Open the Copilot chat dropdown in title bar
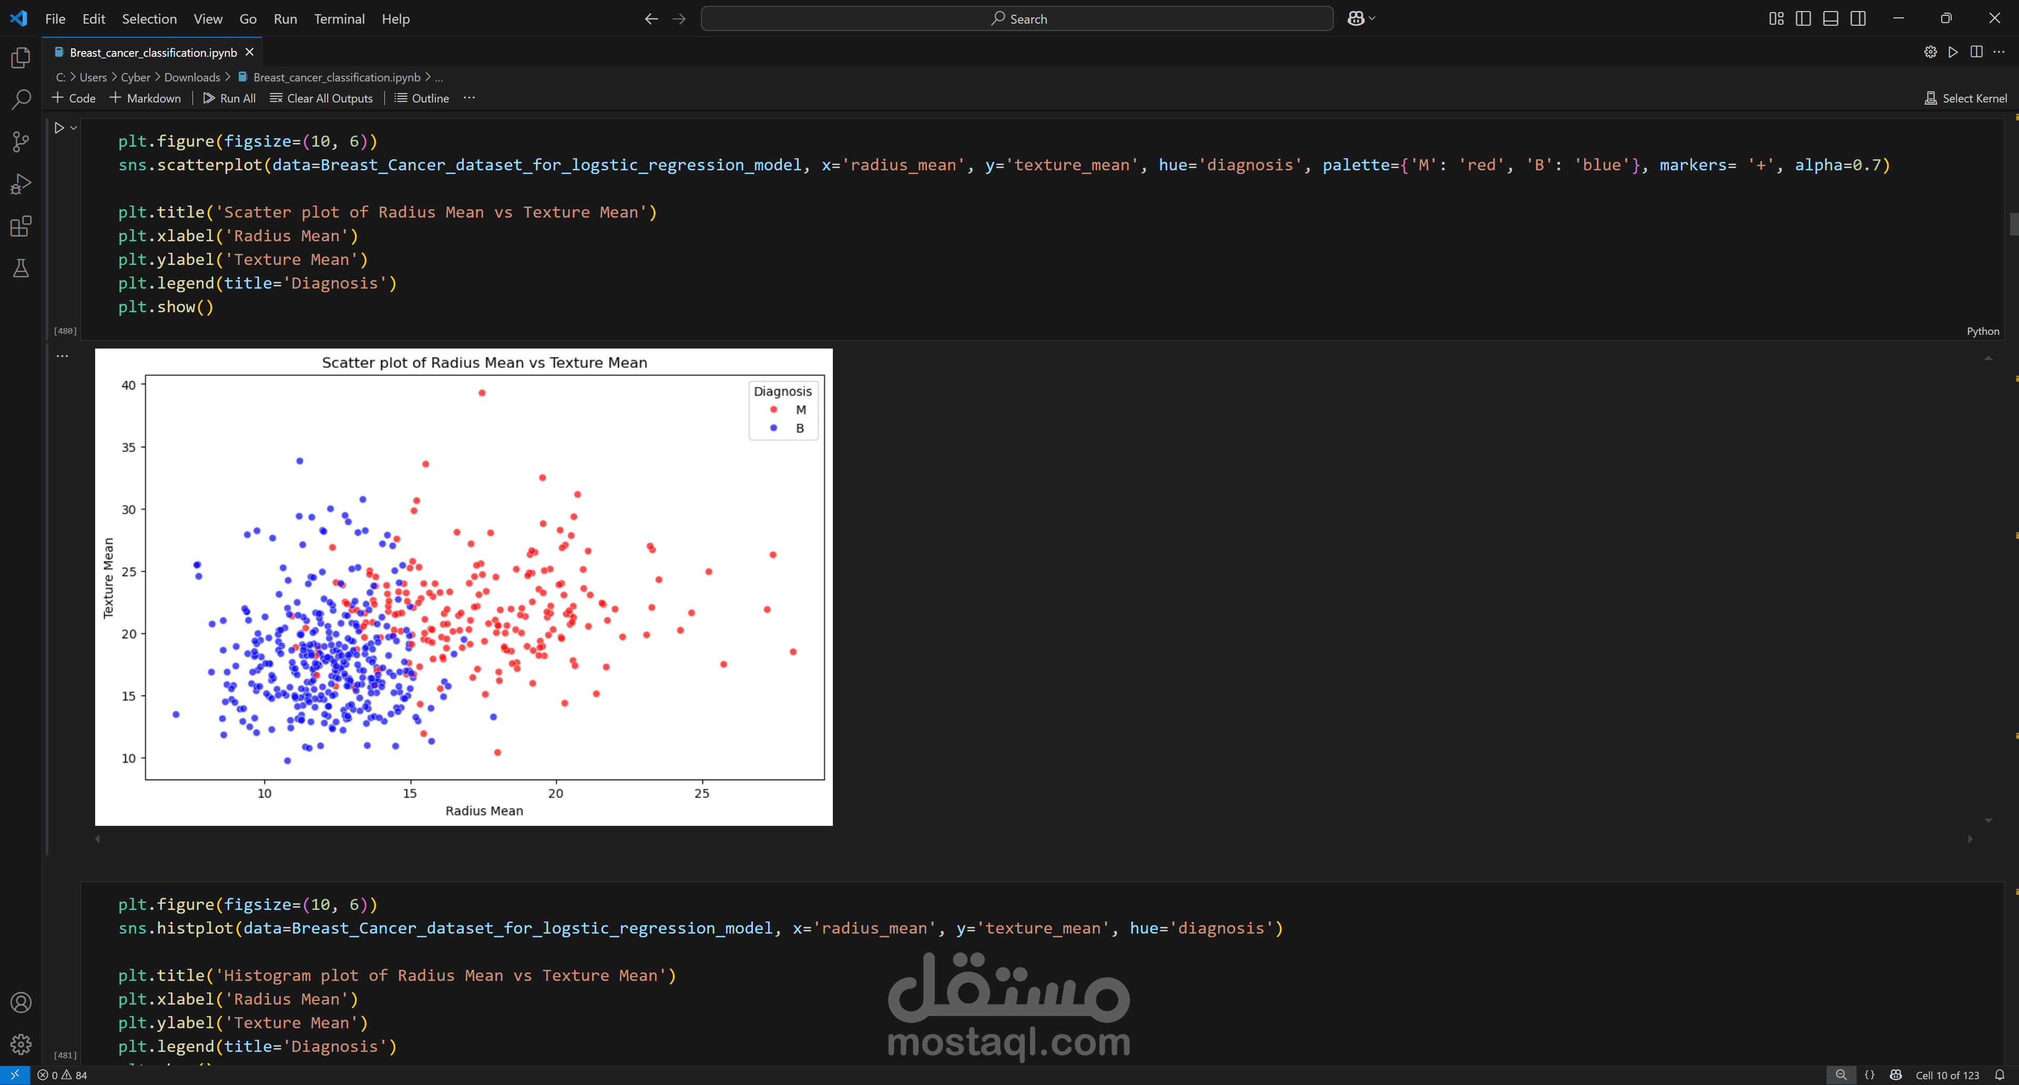This screenshot has width=2019, height=1085. tap(1372, 19)
